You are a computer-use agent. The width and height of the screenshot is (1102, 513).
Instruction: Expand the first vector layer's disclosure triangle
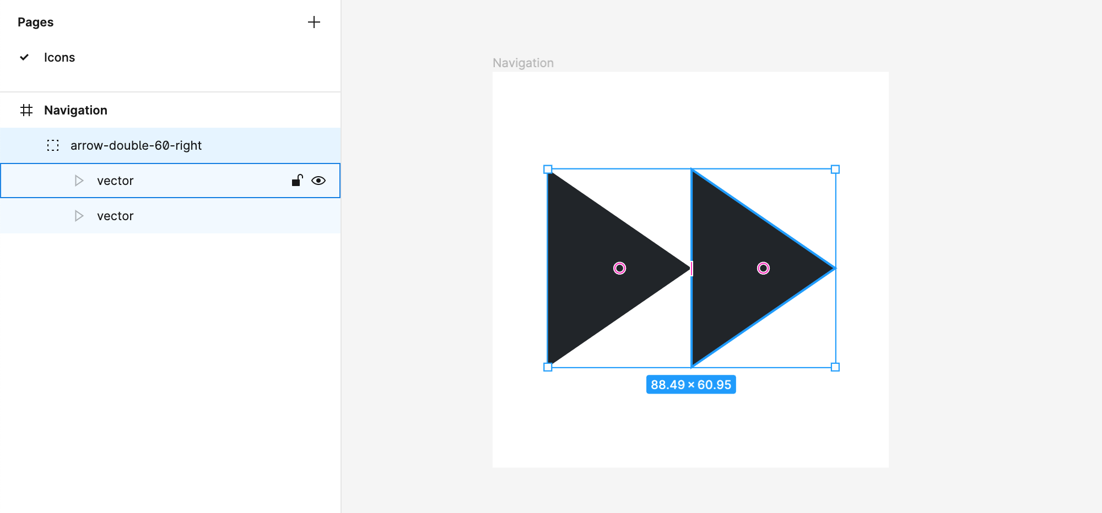pos(80,180)
